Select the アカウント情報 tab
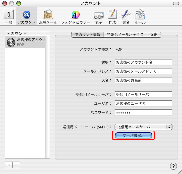Image resolution: width=182 pixels, height=174 pixels. point(88,35)
